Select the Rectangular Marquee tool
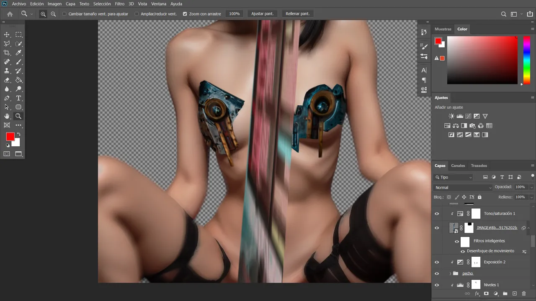The width and height of the screenshot is (536, 301). pyautogui.click(x=18, y=35)
